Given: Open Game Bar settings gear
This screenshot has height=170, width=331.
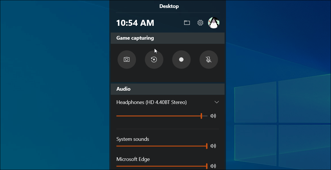Looking at the screenshot, I should (200, 22).
